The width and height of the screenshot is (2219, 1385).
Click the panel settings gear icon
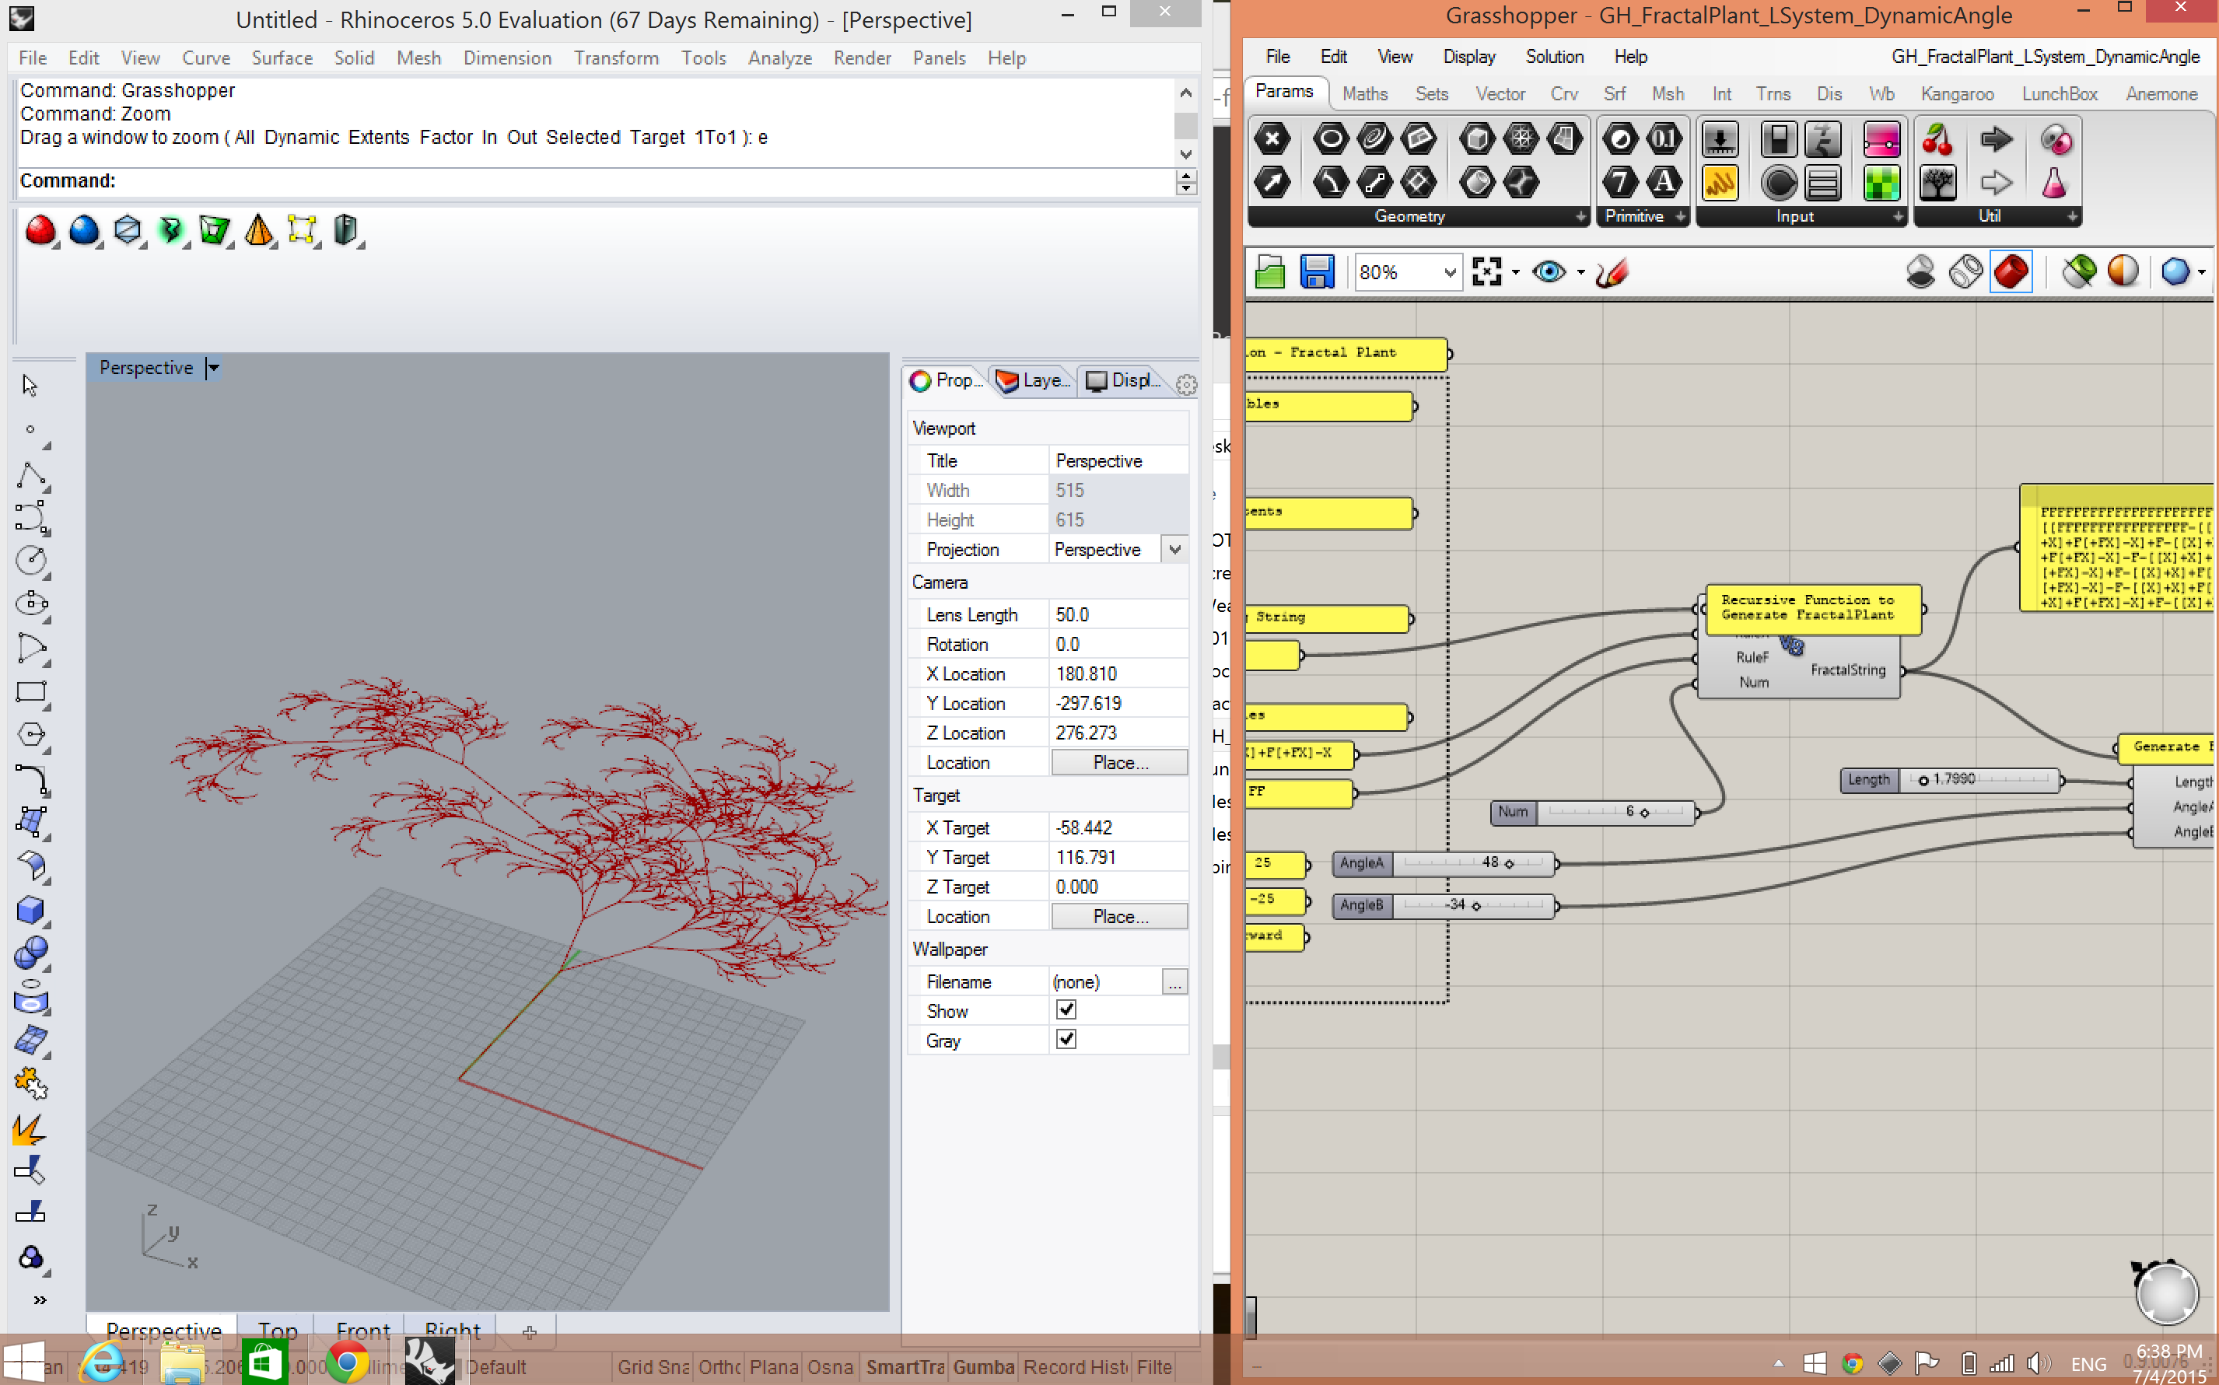click(x=1186, y=385)
